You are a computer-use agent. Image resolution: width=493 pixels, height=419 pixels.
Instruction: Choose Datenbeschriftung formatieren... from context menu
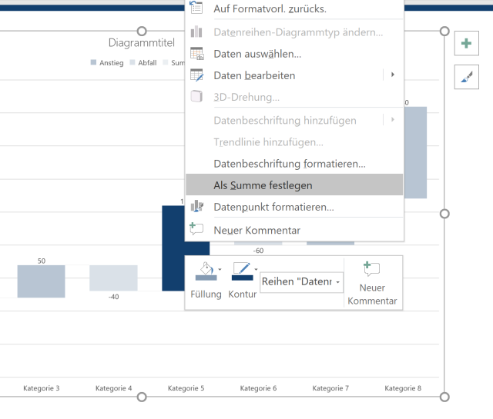[x=289, y=164]
